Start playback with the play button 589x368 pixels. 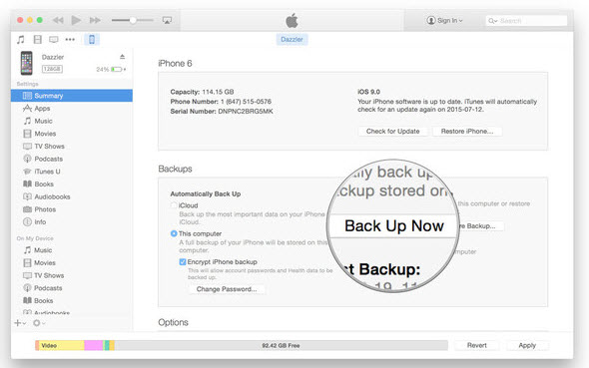pos(76,20)
